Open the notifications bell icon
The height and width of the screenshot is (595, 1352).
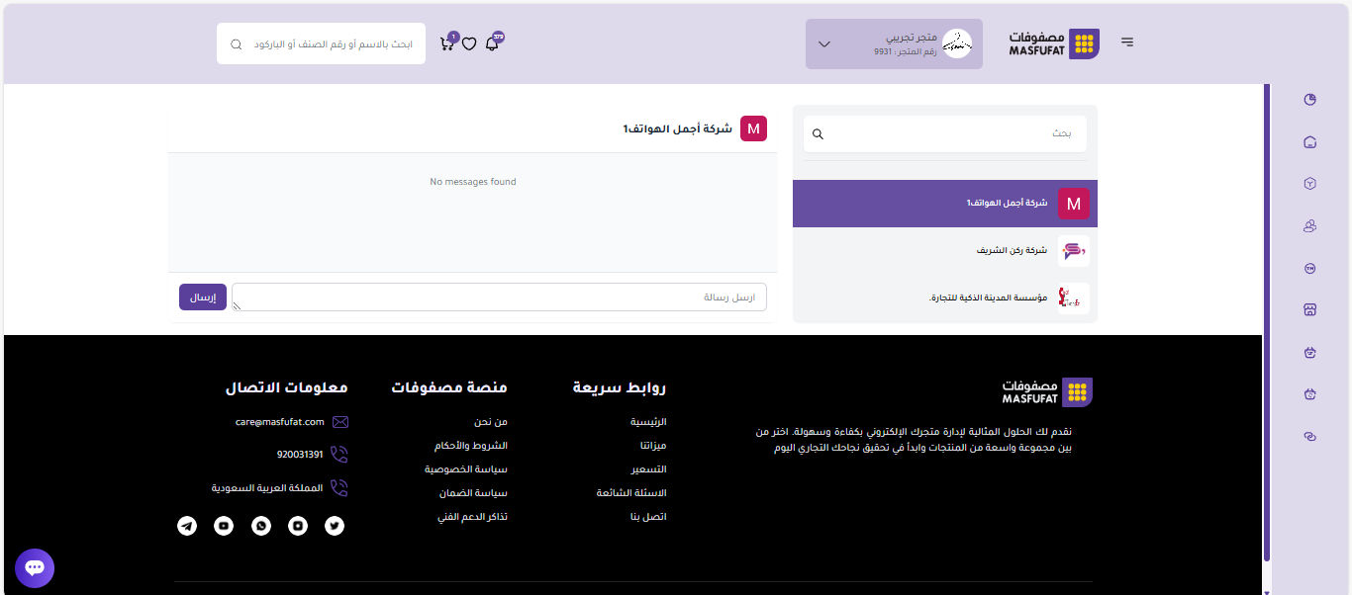coord(492,43)
